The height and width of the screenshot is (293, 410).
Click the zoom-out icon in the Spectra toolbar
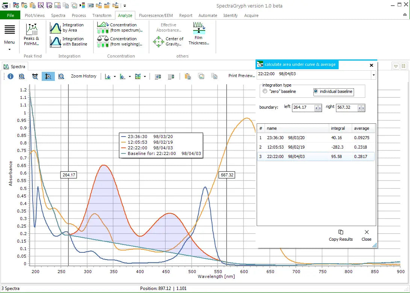pyautogui.click(x=61, y=76)
